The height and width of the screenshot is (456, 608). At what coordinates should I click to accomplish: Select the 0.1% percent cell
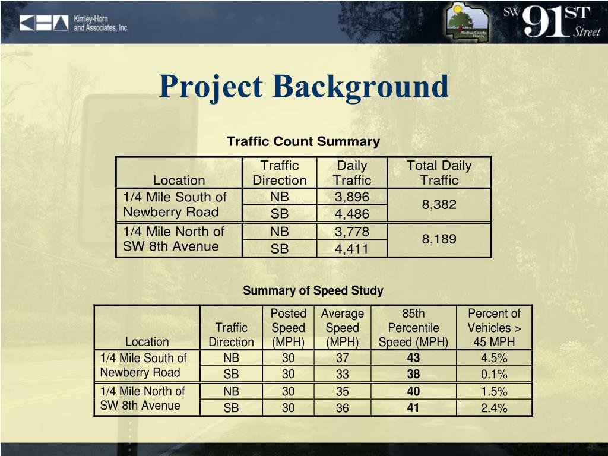point(495,374)
